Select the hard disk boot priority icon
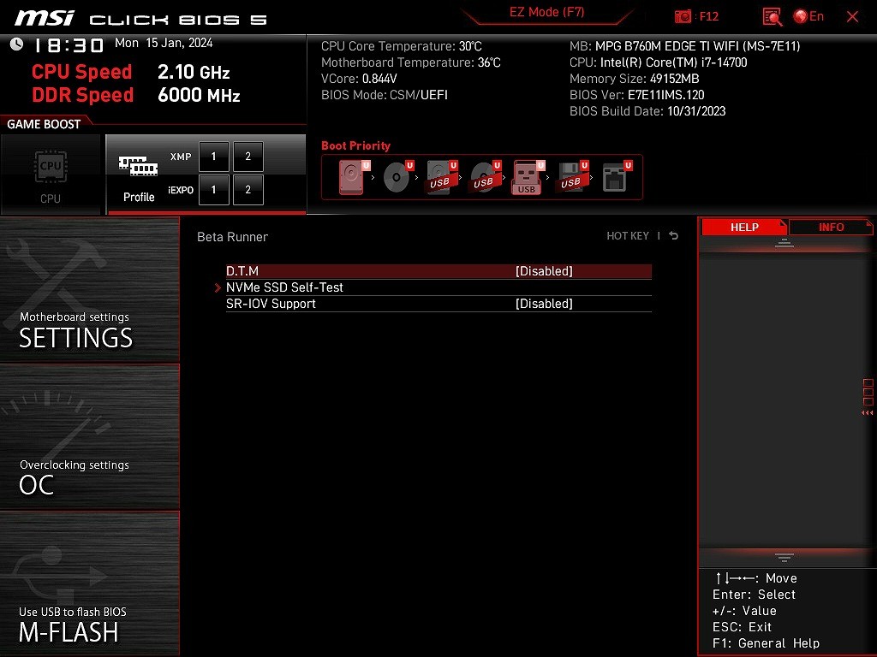The height and width of the screenshot is (657, 877). [354, 177]
